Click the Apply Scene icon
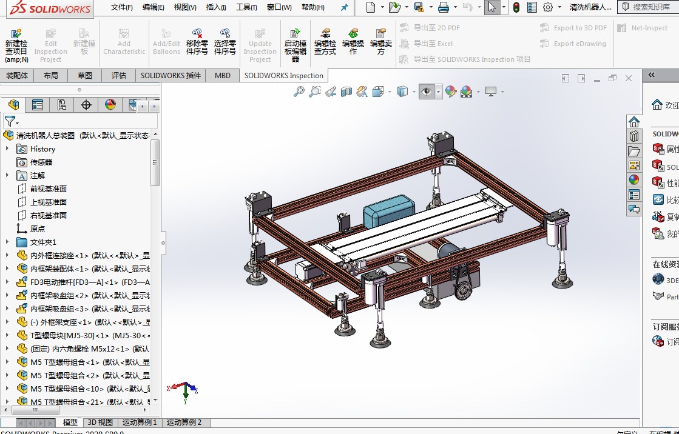The width and height of the screenshot is (679, 434). (x=467, y=92)
